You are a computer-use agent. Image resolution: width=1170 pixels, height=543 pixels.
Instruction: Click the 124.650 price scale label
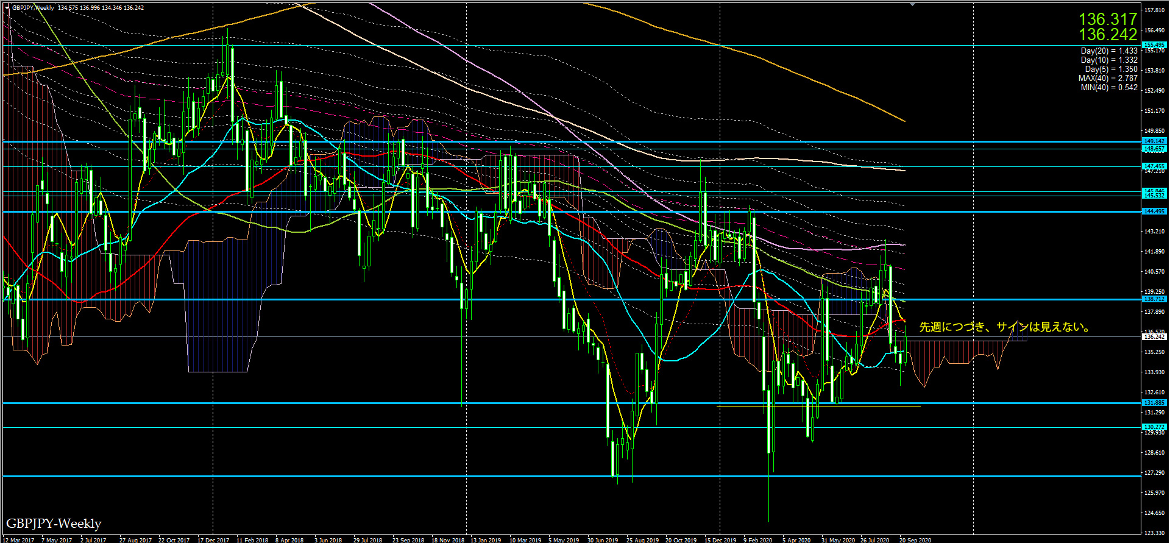click(x=1155, y=513)
